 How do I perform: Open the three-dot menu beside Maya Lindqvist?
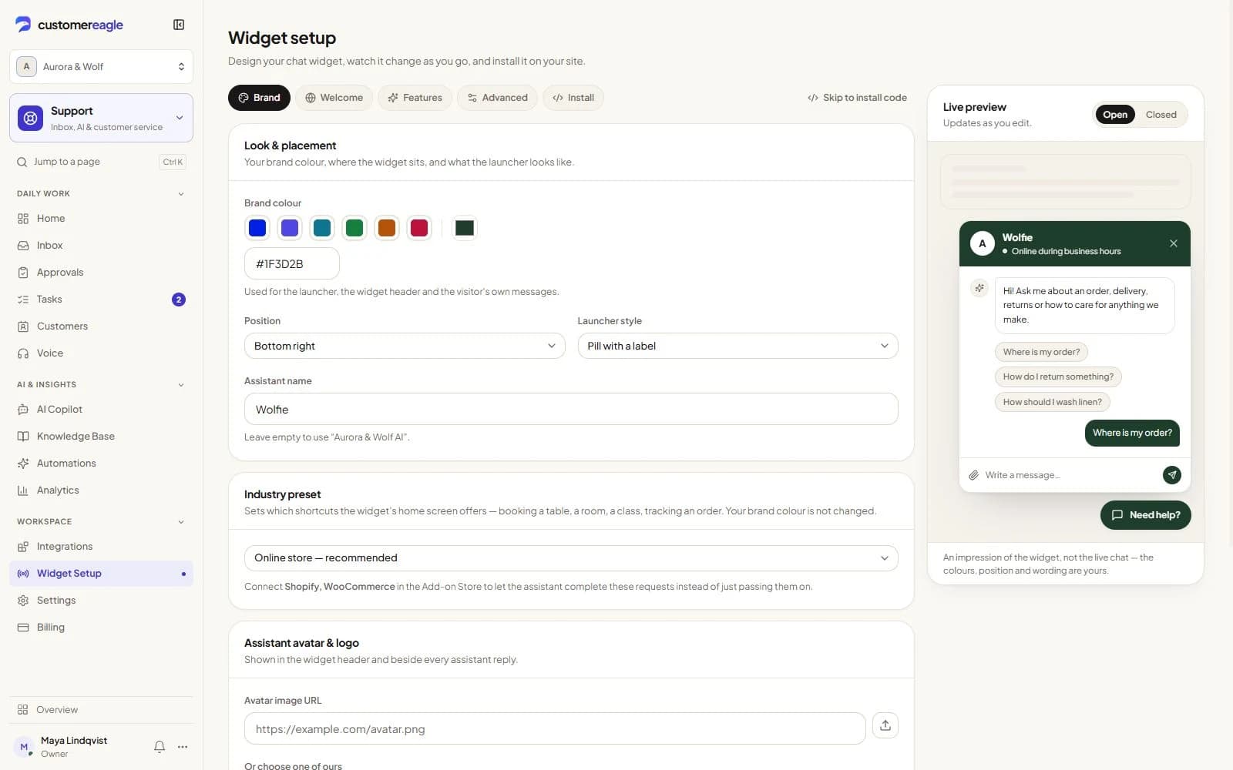[183, 746]
